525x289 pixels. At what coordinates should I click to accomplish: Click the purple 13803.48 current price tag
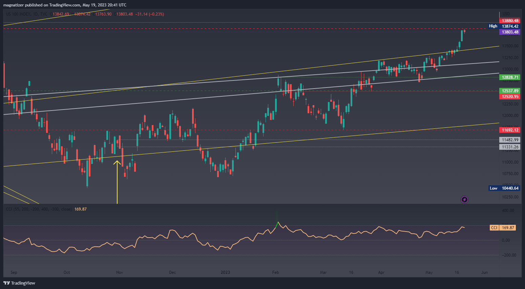point(510,32)
